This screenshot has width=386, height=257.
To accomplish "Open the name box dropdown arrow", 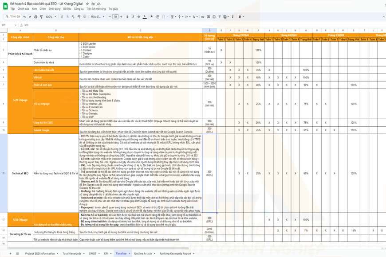I will 15,25.
